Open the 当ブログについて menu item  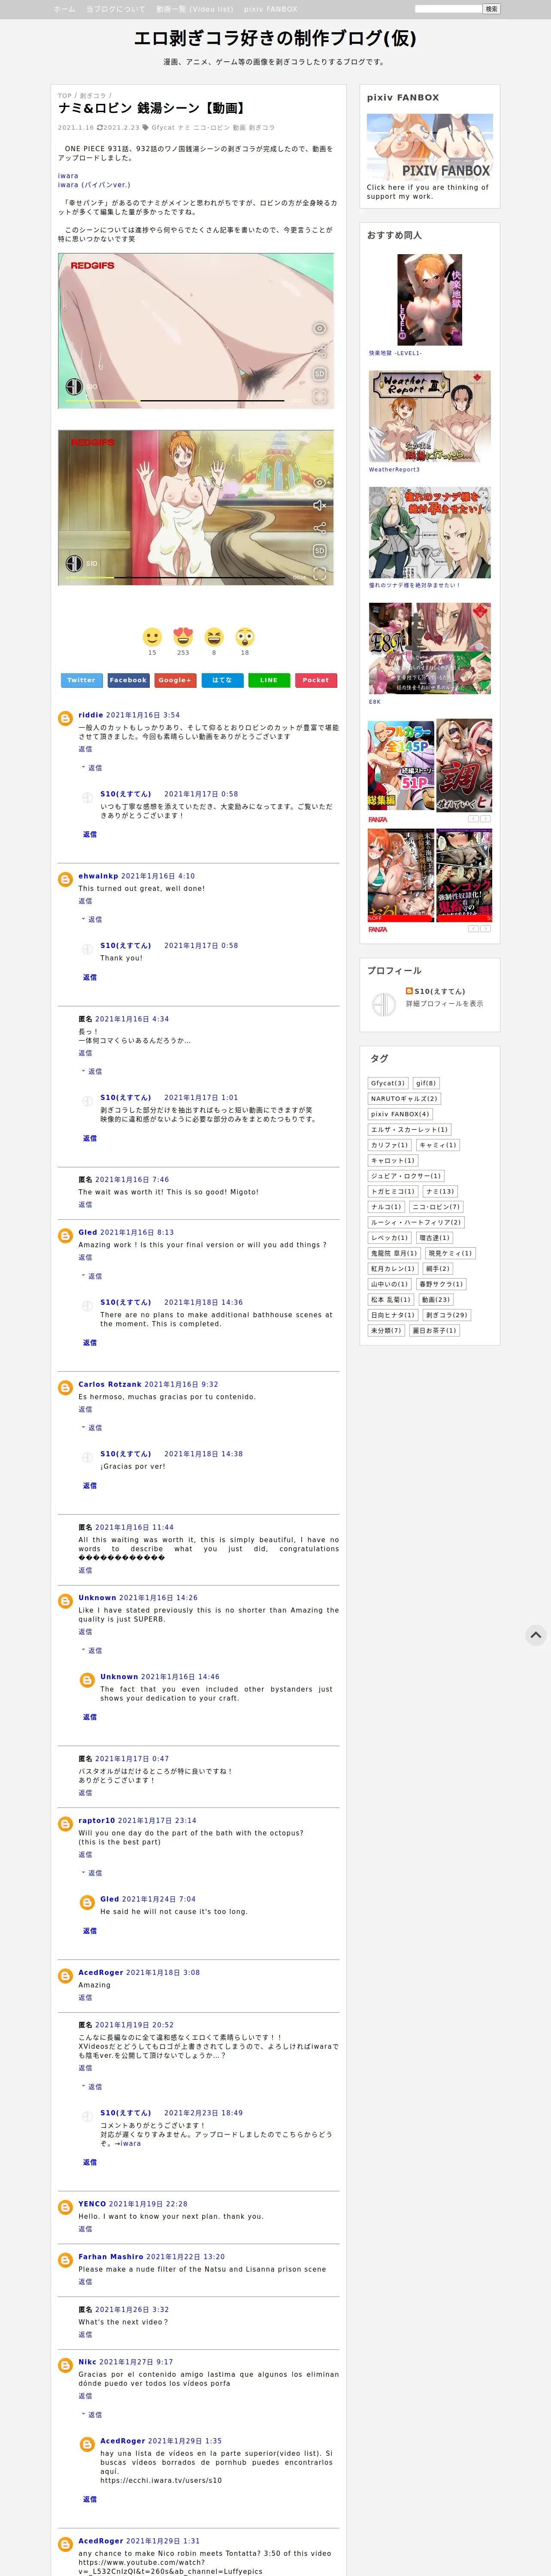point(115,9)
